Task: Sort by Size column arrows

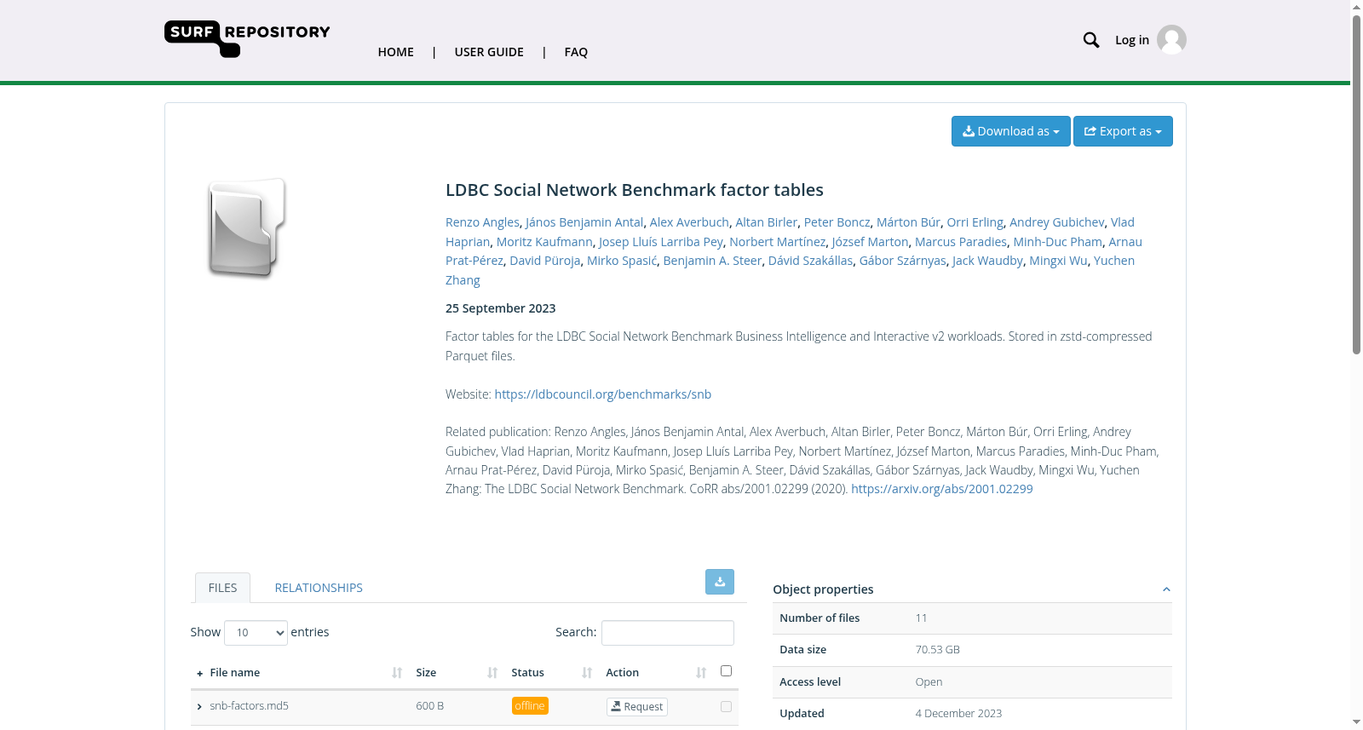Action: 492,673
